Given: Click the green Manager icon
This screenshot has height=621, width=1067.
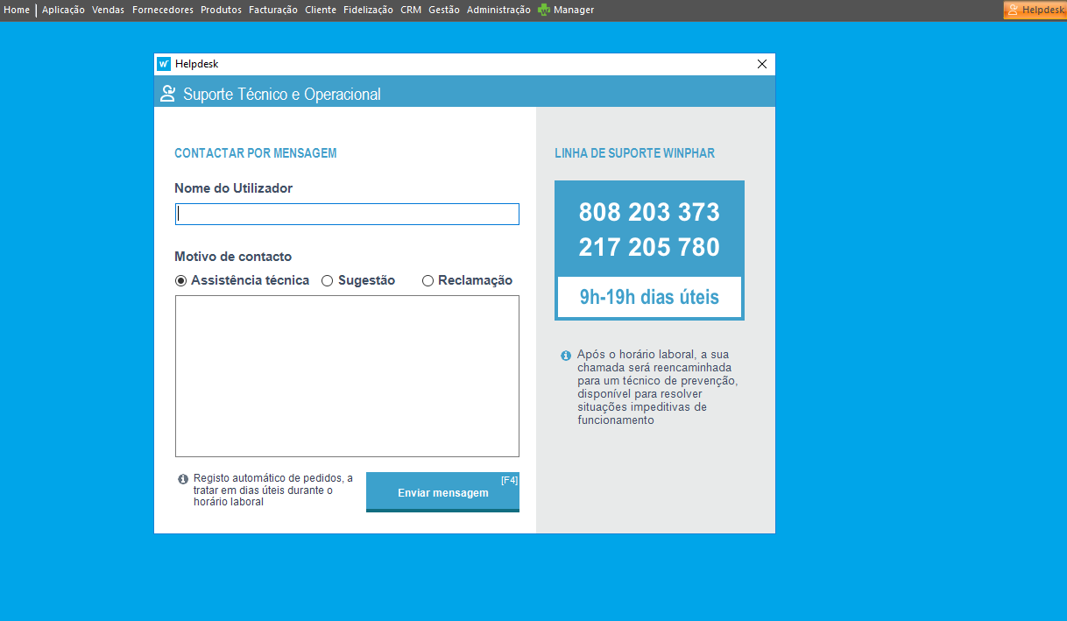Looking at the screenshot, I should (x=544, y=10).
